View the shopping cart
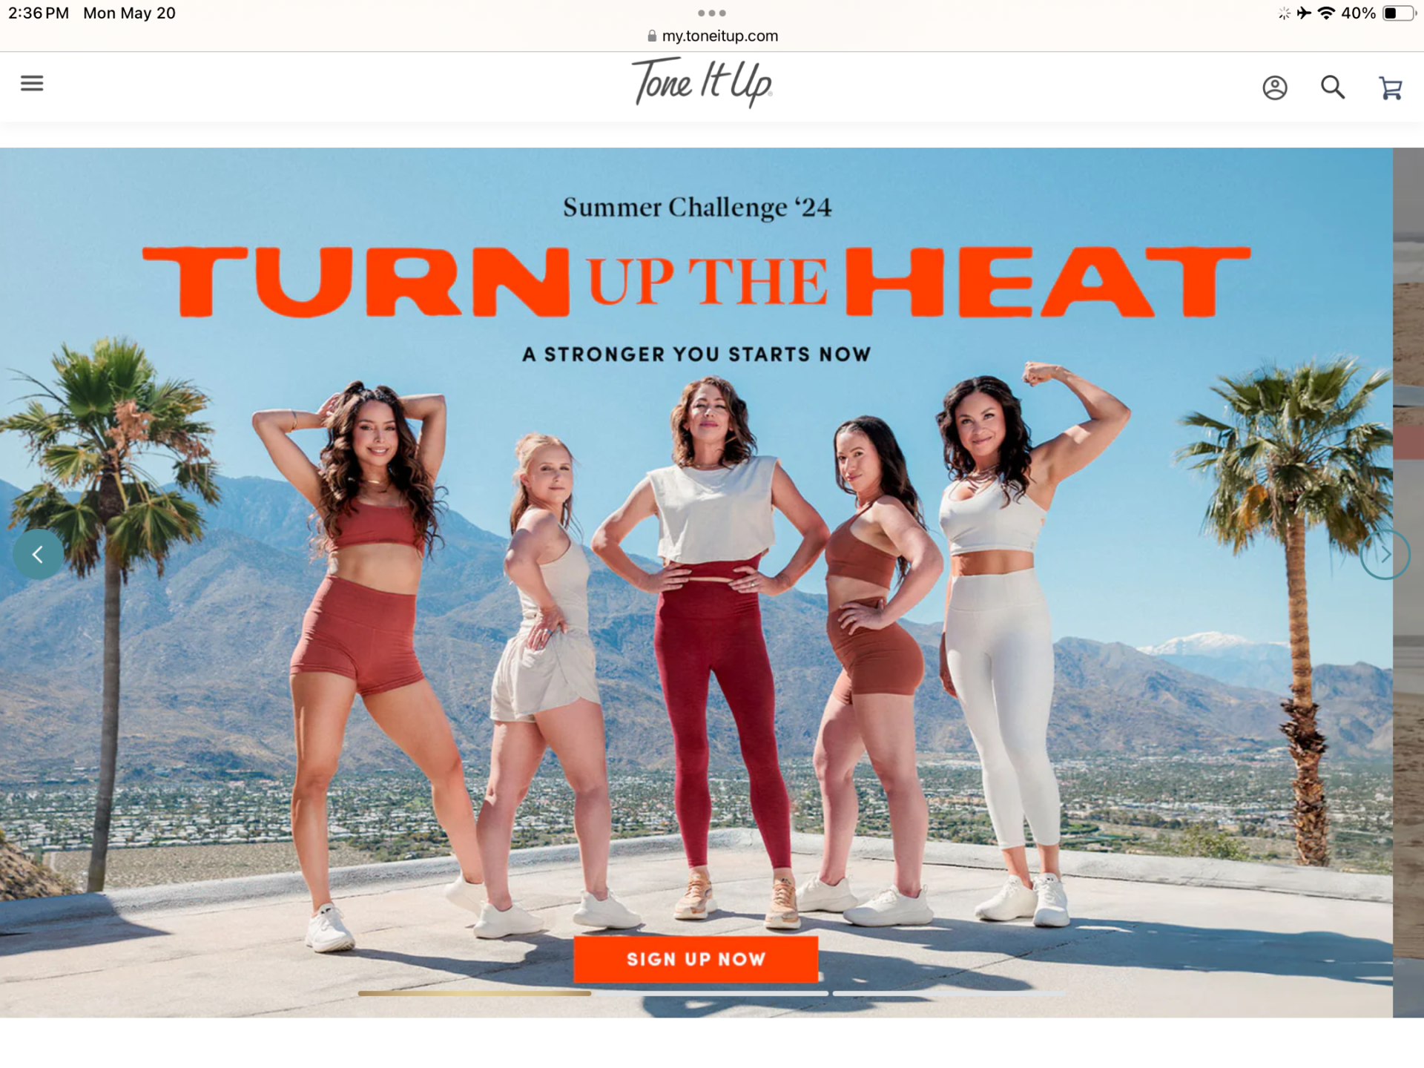The height and width of the screenshot is (1068, 1424). pyautogui.click(x=1390, y=88)
